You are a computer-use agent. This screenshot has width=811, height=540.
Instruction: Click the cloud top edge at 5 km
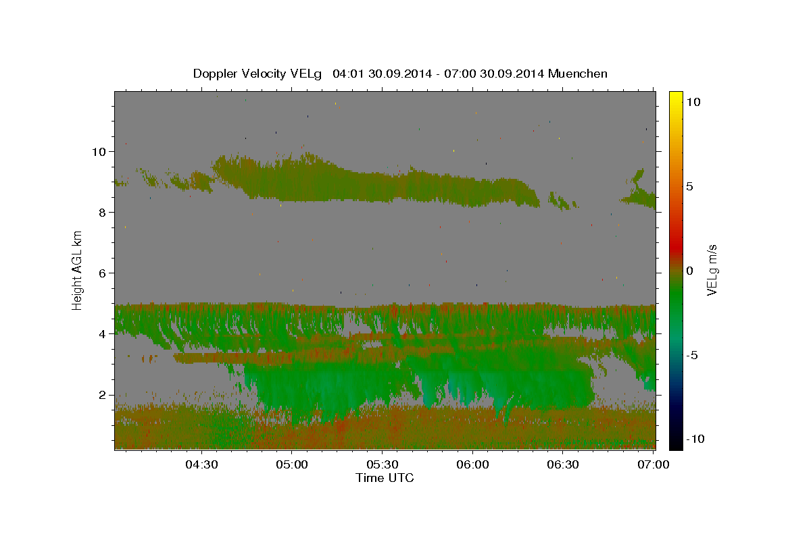tap(385, 306)
